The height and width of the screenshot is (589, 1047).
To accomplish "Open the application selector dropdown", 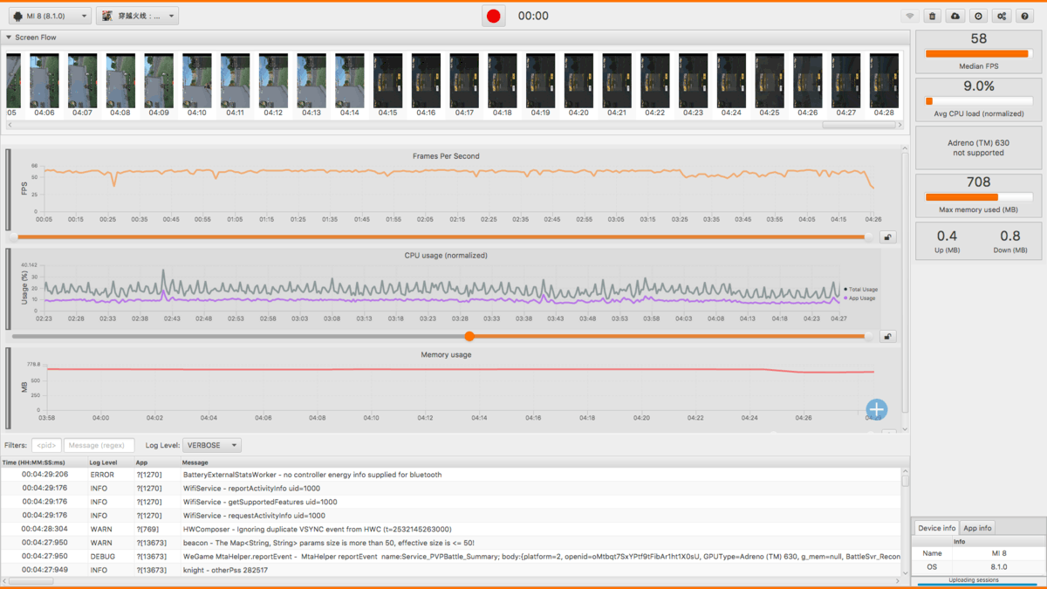I will pyautogui.click(x=137, y=16).
